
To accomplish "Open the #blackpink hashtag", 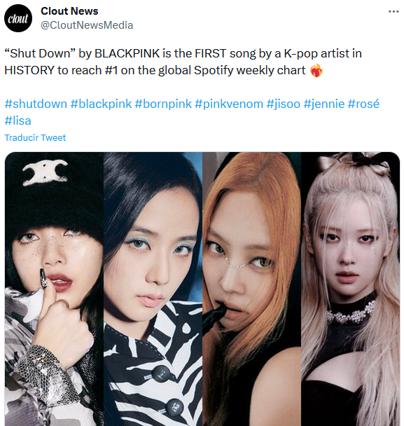I will pos(101,104).
